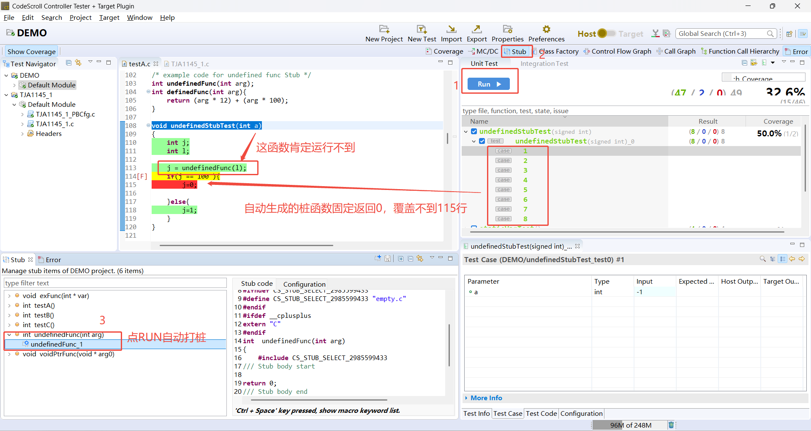Screen dimensions: 811x431
Task: Collapse the DEMO project node
Action: pyautogui.click(x=6, y=76)
